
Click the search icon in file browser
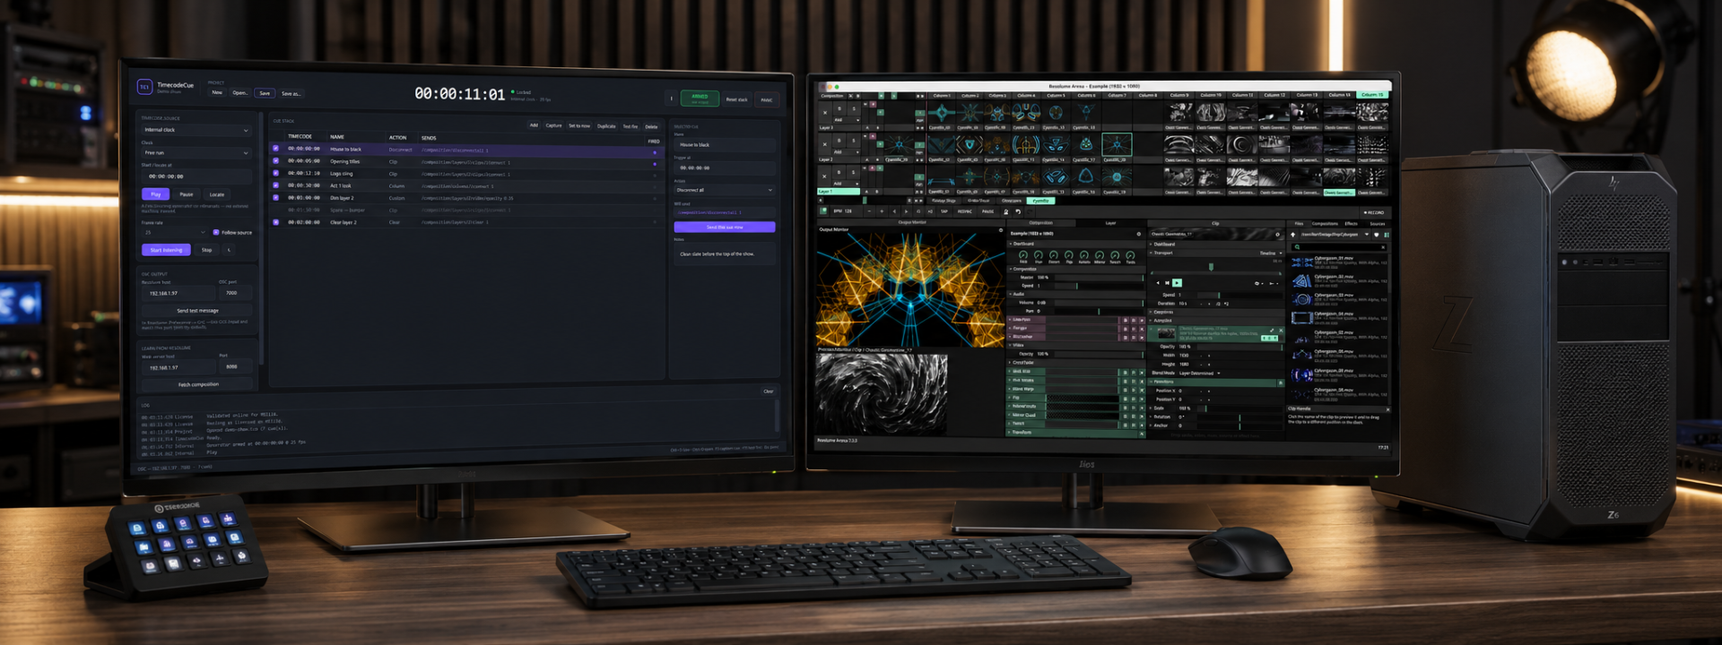pyautogui.click(x=1297, y=246)
